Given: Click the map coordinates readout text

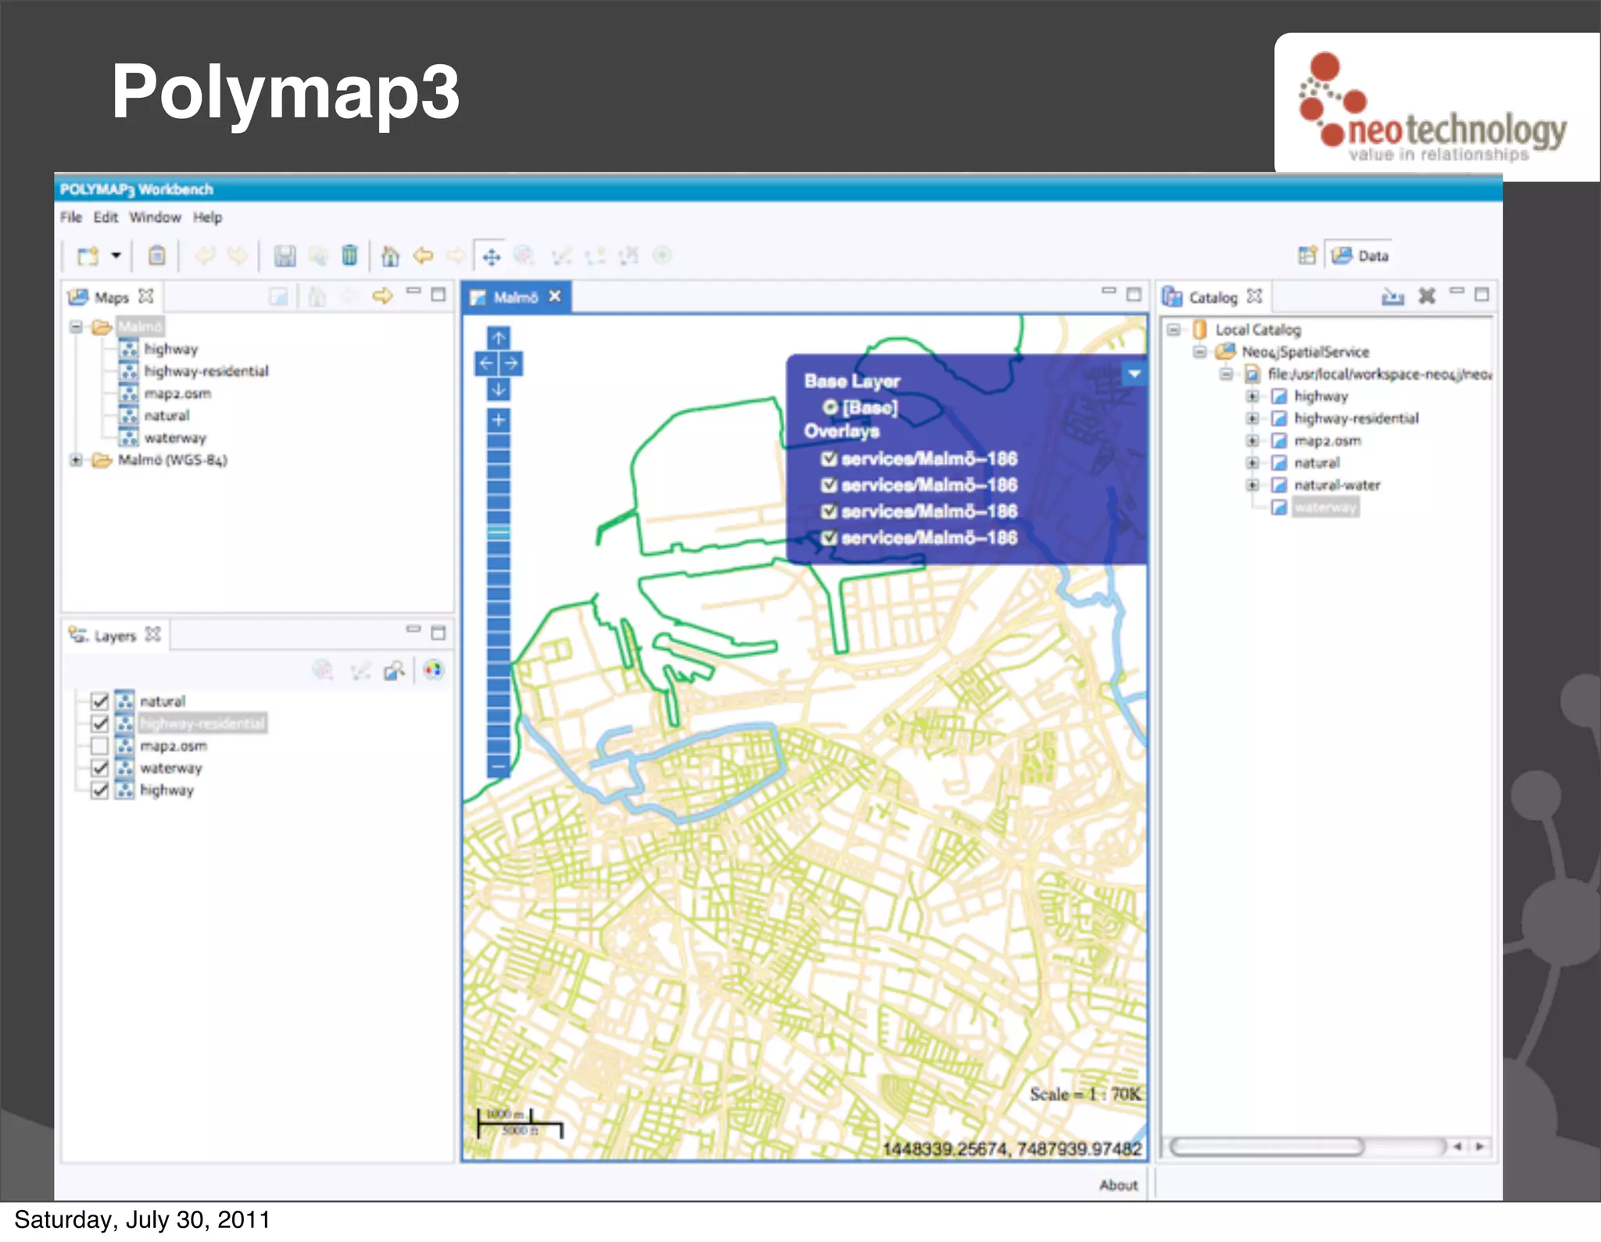Looking at the screenshot, I should point(1012,1148).
